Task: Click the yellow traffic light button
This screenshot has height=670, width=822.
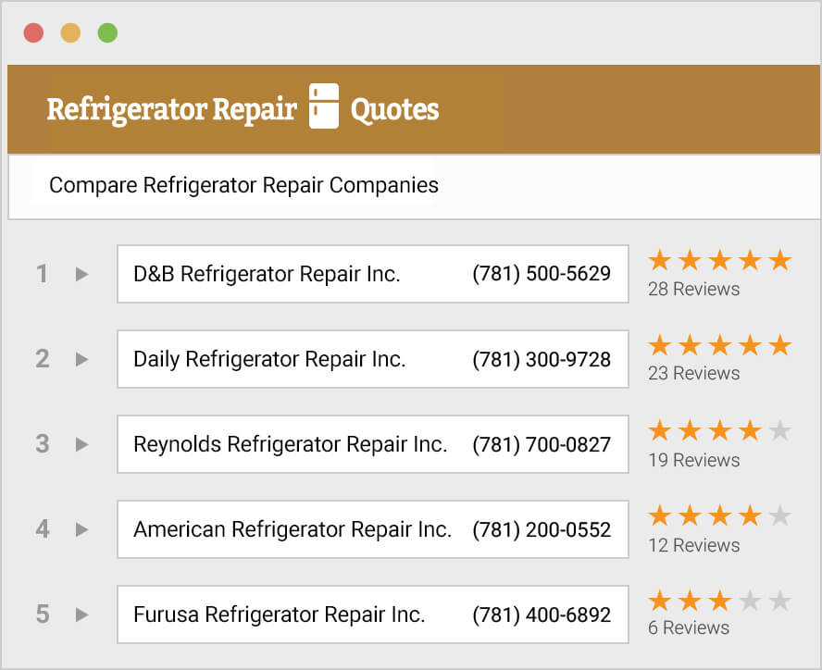Action: point(70,32)
